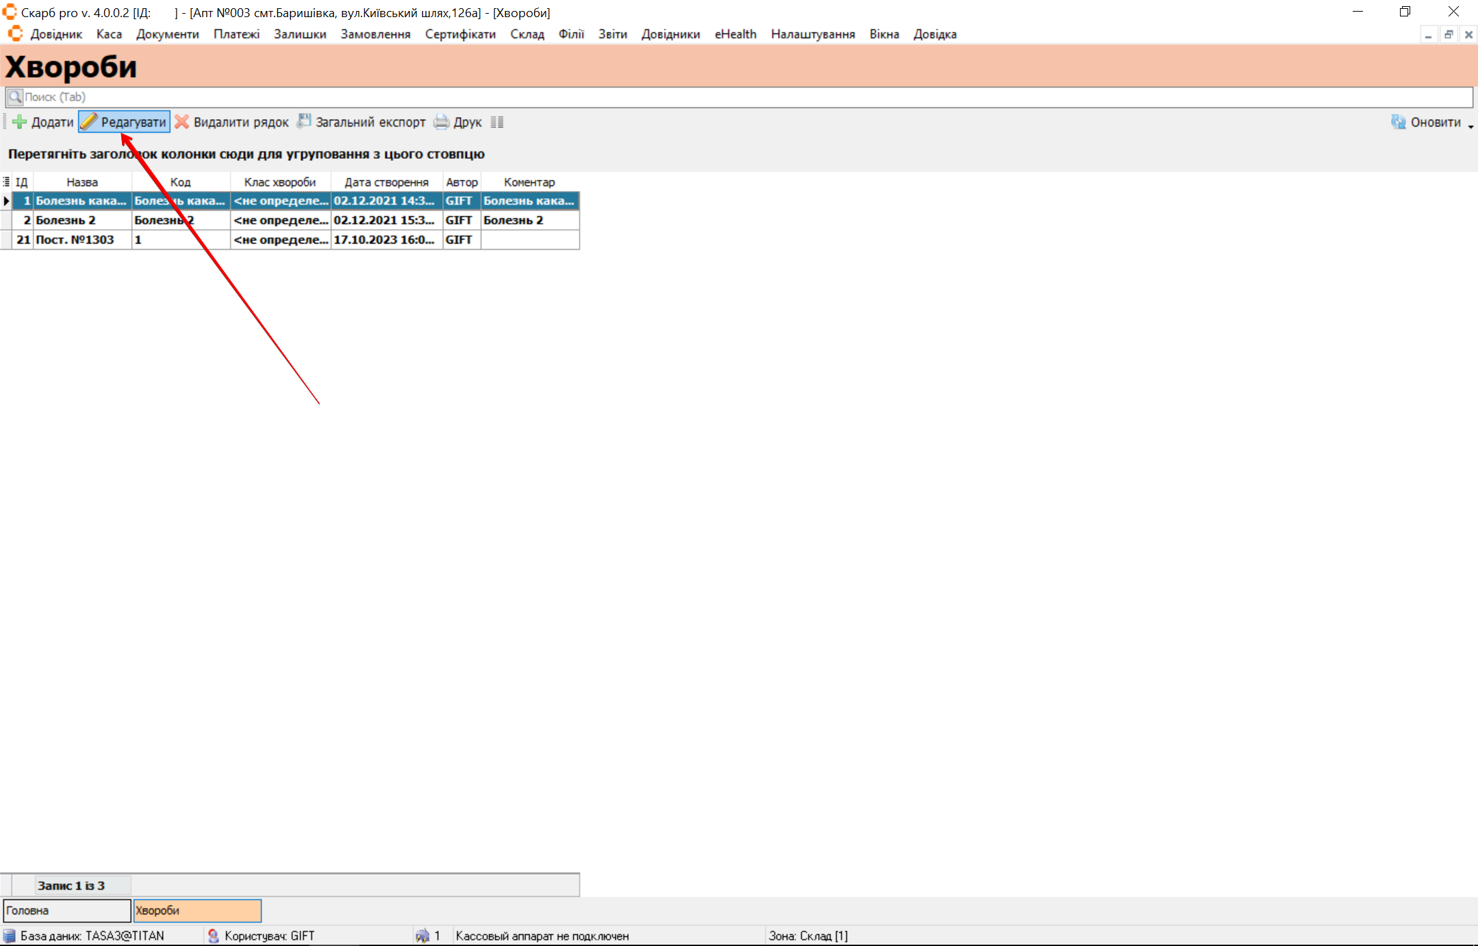
Task: Expand the Оновити dropdown arrow
Action: [1470, 126]
